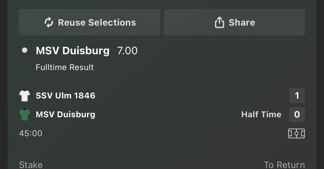
Task: Click the white shirt icon for SSV Ulm
Action: tap(25, 96)
